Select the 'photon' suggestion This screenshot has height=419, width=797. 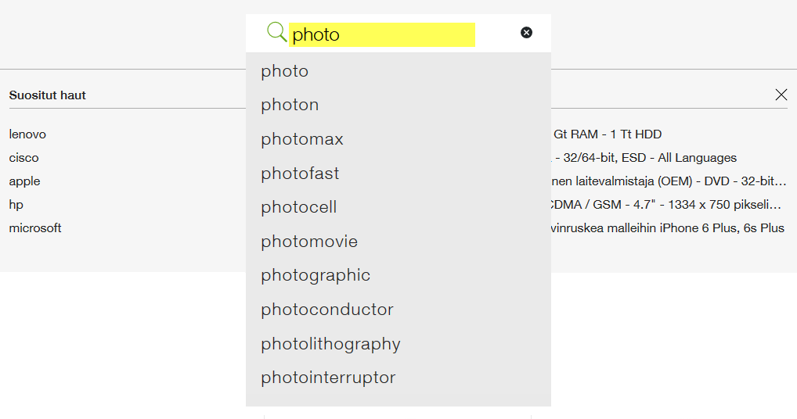(x=290, y=105)
